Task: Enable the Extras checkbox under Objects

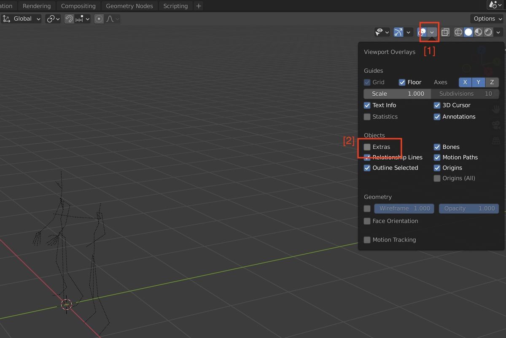Action: point(367,147)
